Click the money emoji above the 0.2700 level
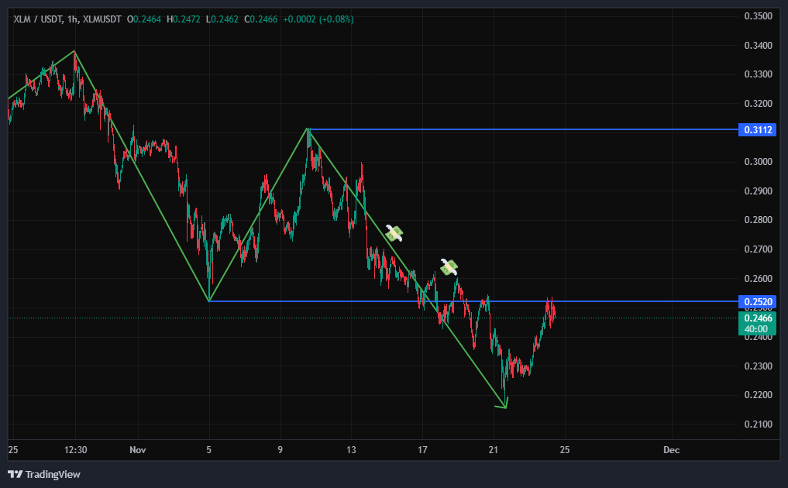The height and width of the screenshot is (488, 788). (x=394, y=233)
